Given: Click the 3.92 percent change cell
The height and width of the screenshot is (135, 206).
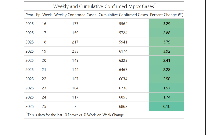Looking at the screenshot, I should tap(167, 51).
